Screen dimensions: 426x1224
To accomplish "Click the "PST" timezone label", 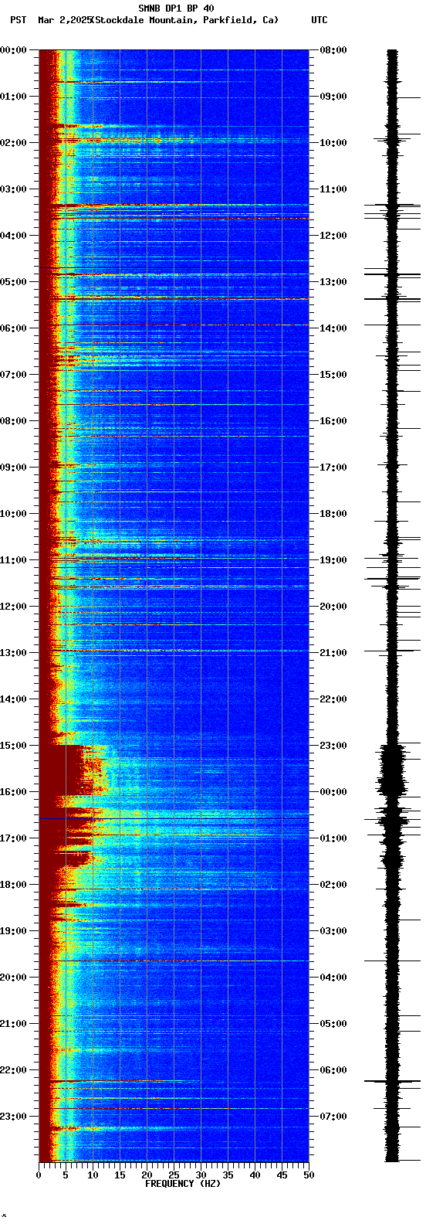I will pyautogui.click(x=18, y=20).
